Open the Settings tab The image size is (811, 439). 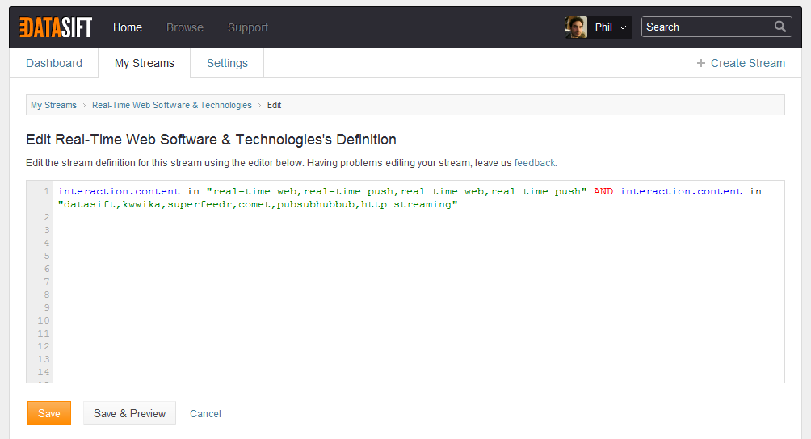pos(227,63)
